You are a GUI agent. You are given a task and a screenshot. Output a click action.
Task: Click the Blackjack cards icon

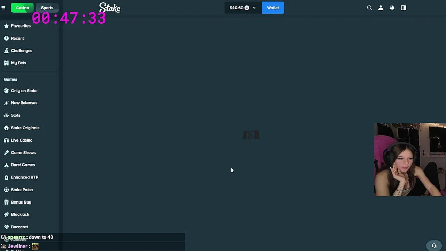click(x=6, y=214)
